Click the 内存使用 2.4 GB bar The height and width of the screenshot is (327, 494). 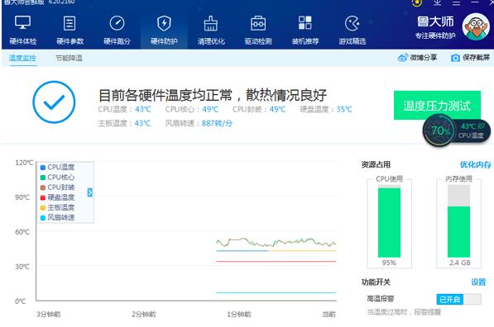pos(458,221)
